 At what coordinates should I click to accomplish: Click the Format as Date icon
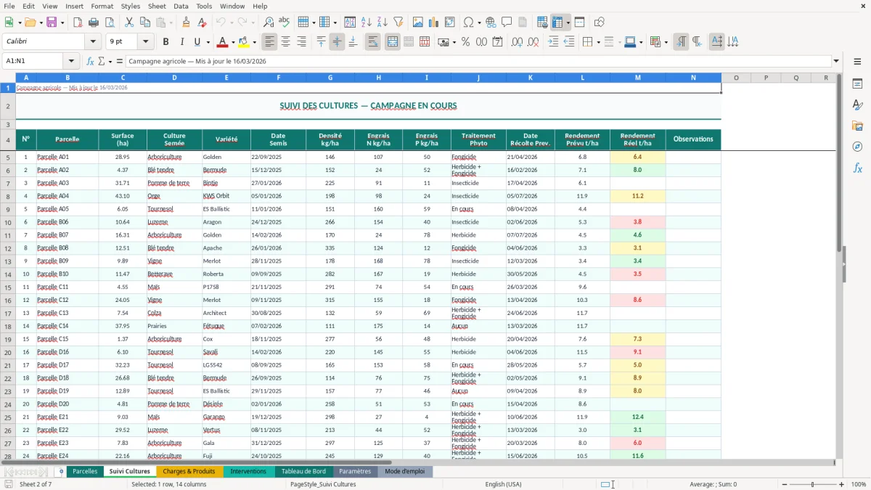[x=497, y=42]
